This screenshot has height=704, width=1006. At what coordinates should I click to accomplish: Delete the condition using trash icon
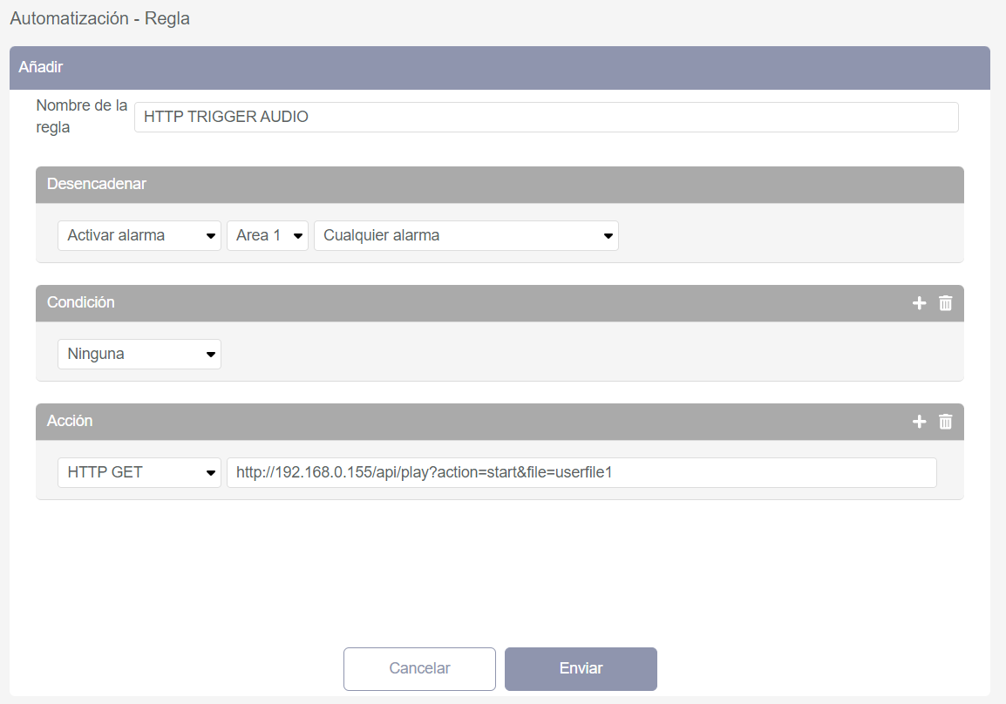pos(945,303)
